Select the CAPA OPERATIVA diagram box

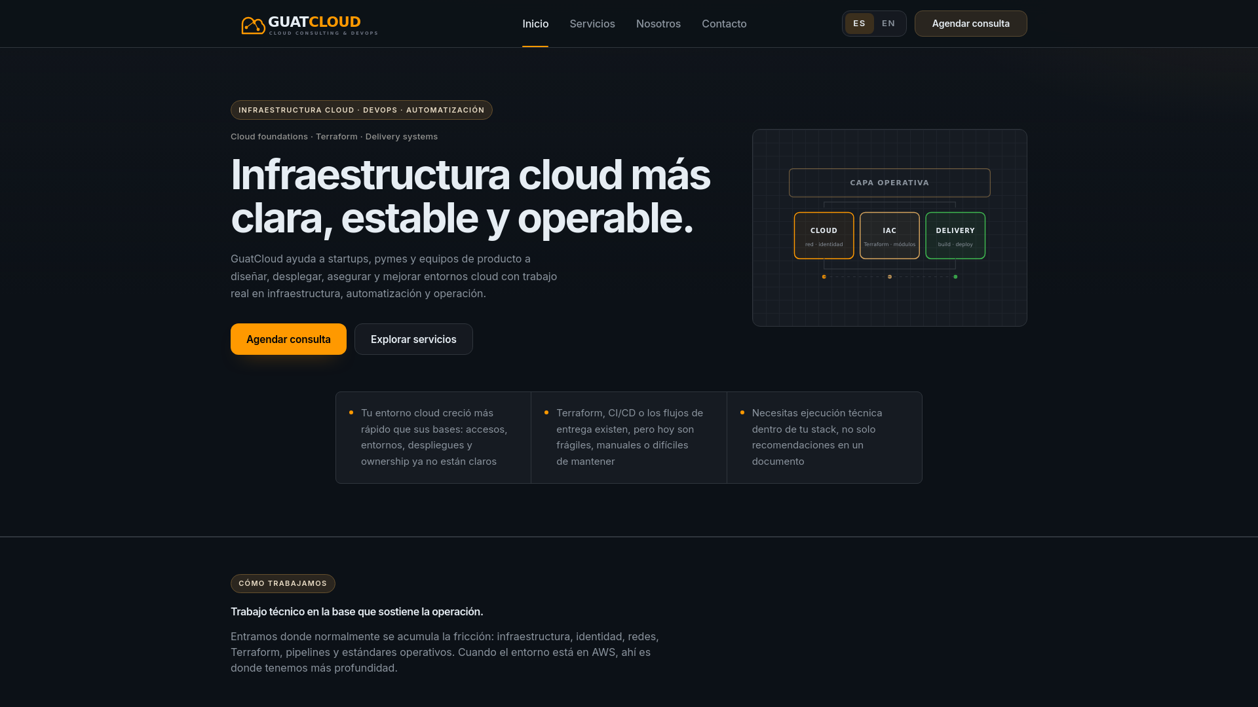889,183
